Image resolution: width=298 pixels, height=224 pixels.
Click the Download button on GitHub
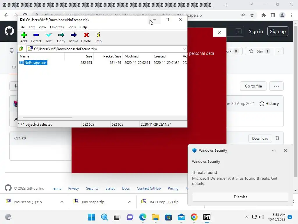[260, 139]
